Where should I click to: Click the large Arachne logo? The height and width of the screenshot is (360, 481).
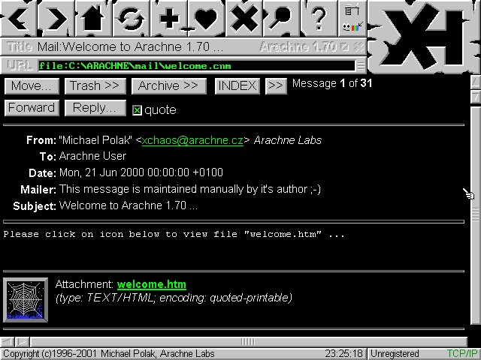click(x=423, y=34)
